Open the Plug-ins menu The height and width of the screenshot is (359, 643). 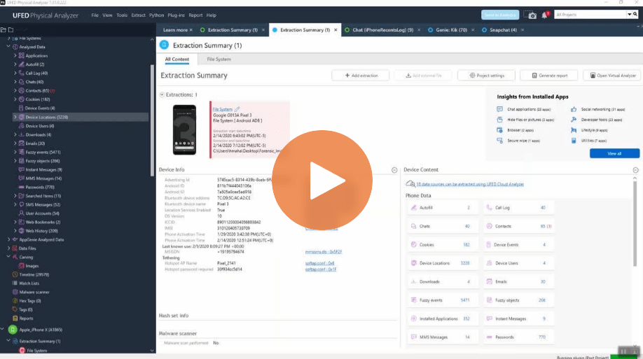(176, 15)
